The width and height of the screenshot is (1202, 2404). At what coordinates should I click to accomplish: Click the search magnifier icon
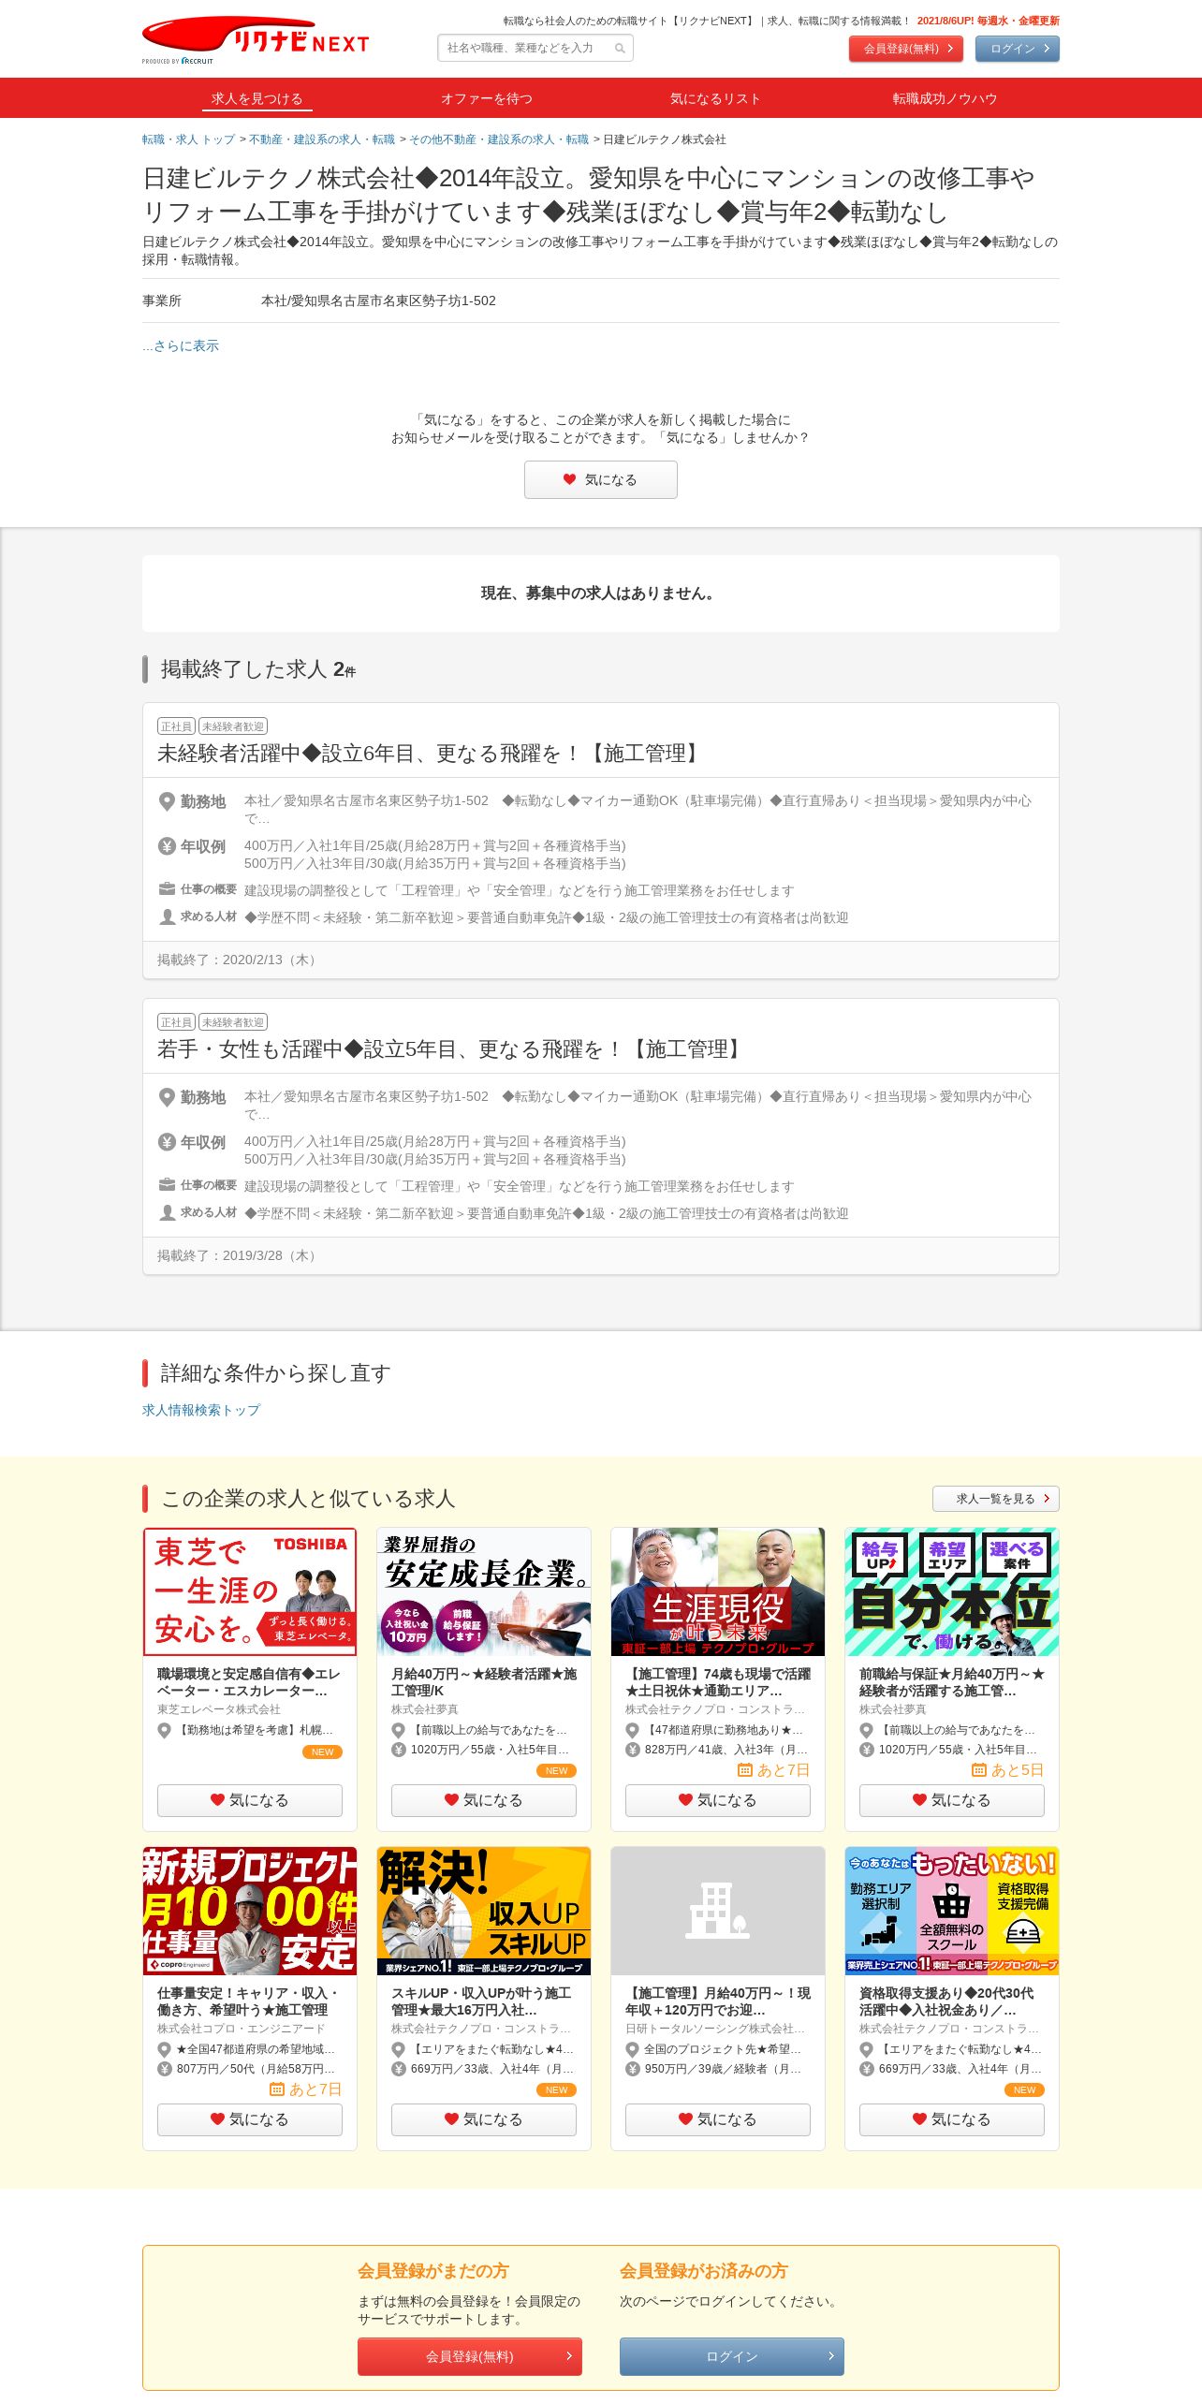coord(620,49)
